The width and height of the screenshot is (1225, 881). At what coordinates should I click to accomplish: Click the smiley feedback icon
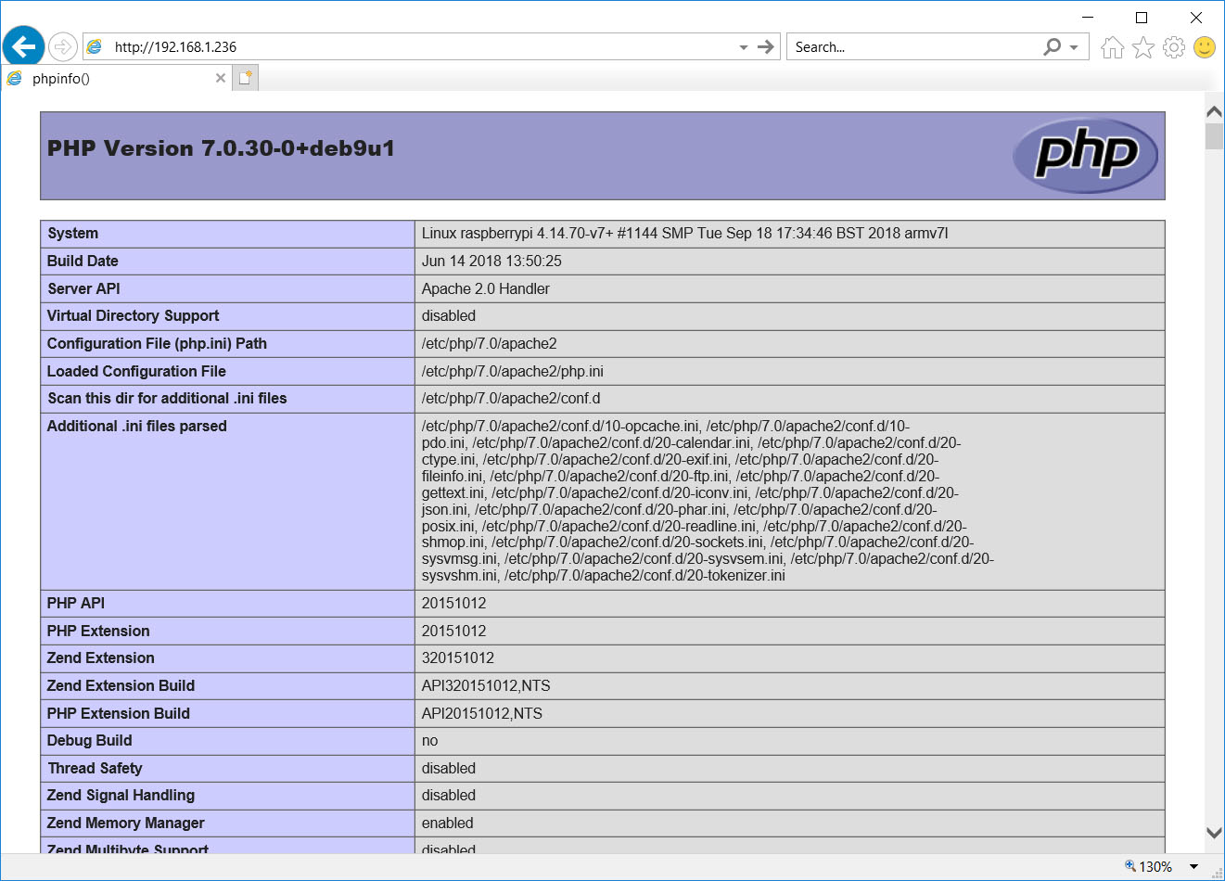click(x=1205, y=47)
